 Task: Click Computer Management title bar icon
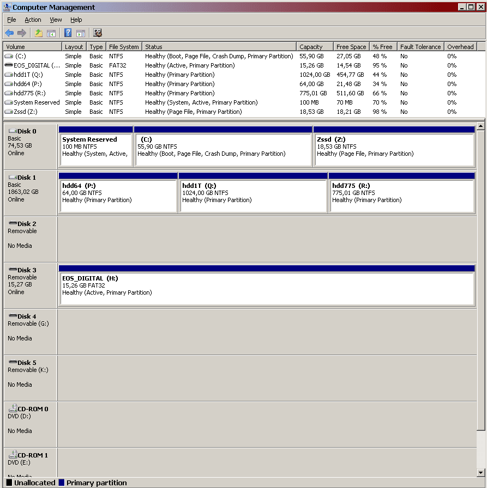[x=7, y=7]
